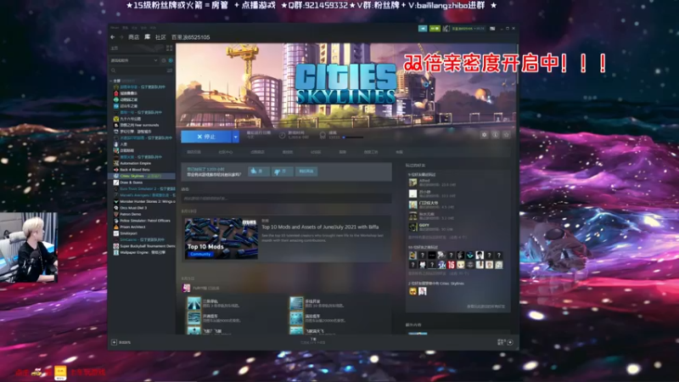Add game to favorites star icon
679x382 pixels.
[506, 135]
